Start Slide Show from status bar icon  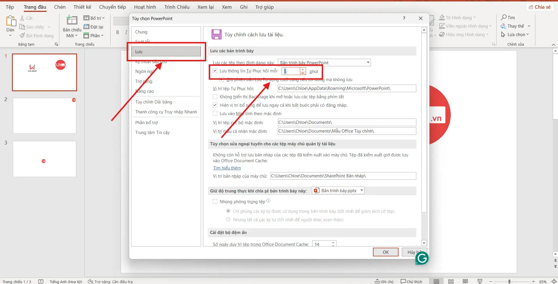[x=480, y=281]
